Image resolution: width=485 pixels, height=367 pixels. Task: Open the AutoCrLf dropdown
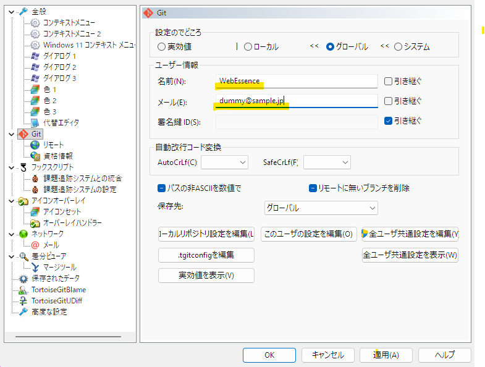(x=224, y=162)
